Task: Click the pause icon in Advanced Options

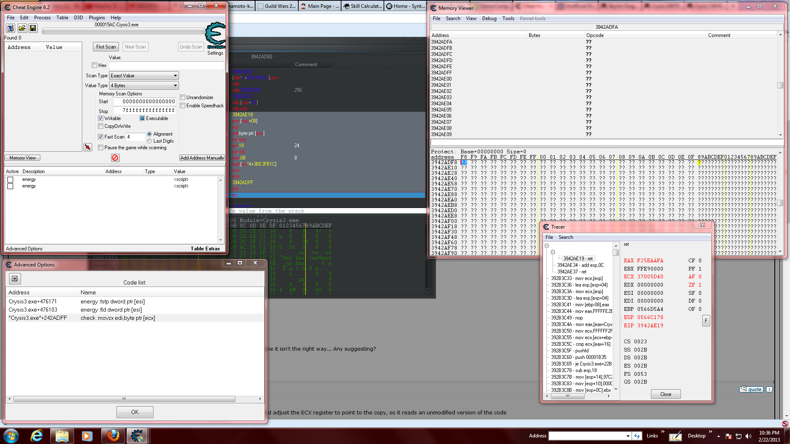Action: point(15,279)
